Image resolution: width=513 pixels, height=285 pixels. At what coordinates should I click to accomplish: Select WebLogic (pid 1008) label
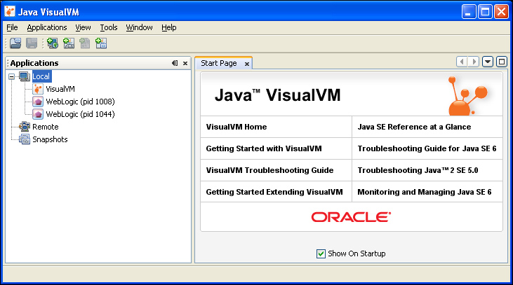[x=80, y=102]
